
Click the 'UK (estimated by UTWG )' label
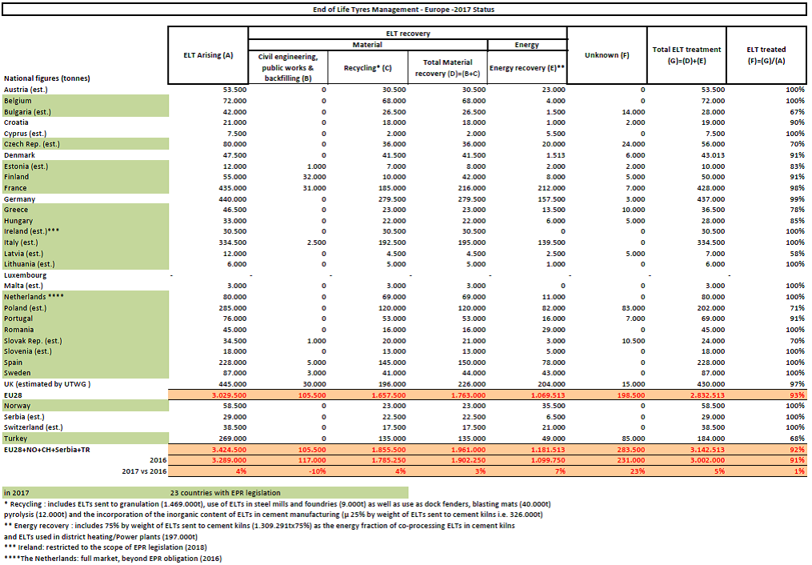point(48,384)
